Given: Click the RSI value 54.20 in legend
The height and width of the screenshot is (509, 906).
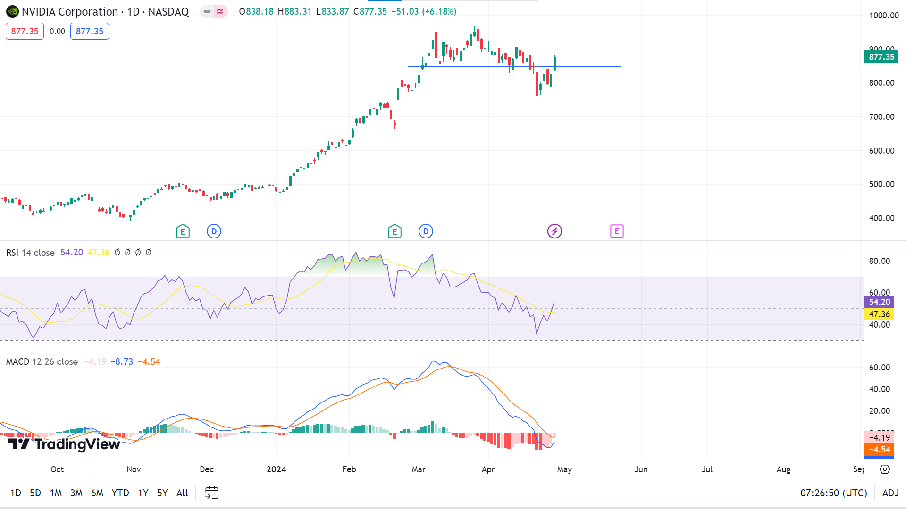Looking at the screenshot, I should coord(72,253).
